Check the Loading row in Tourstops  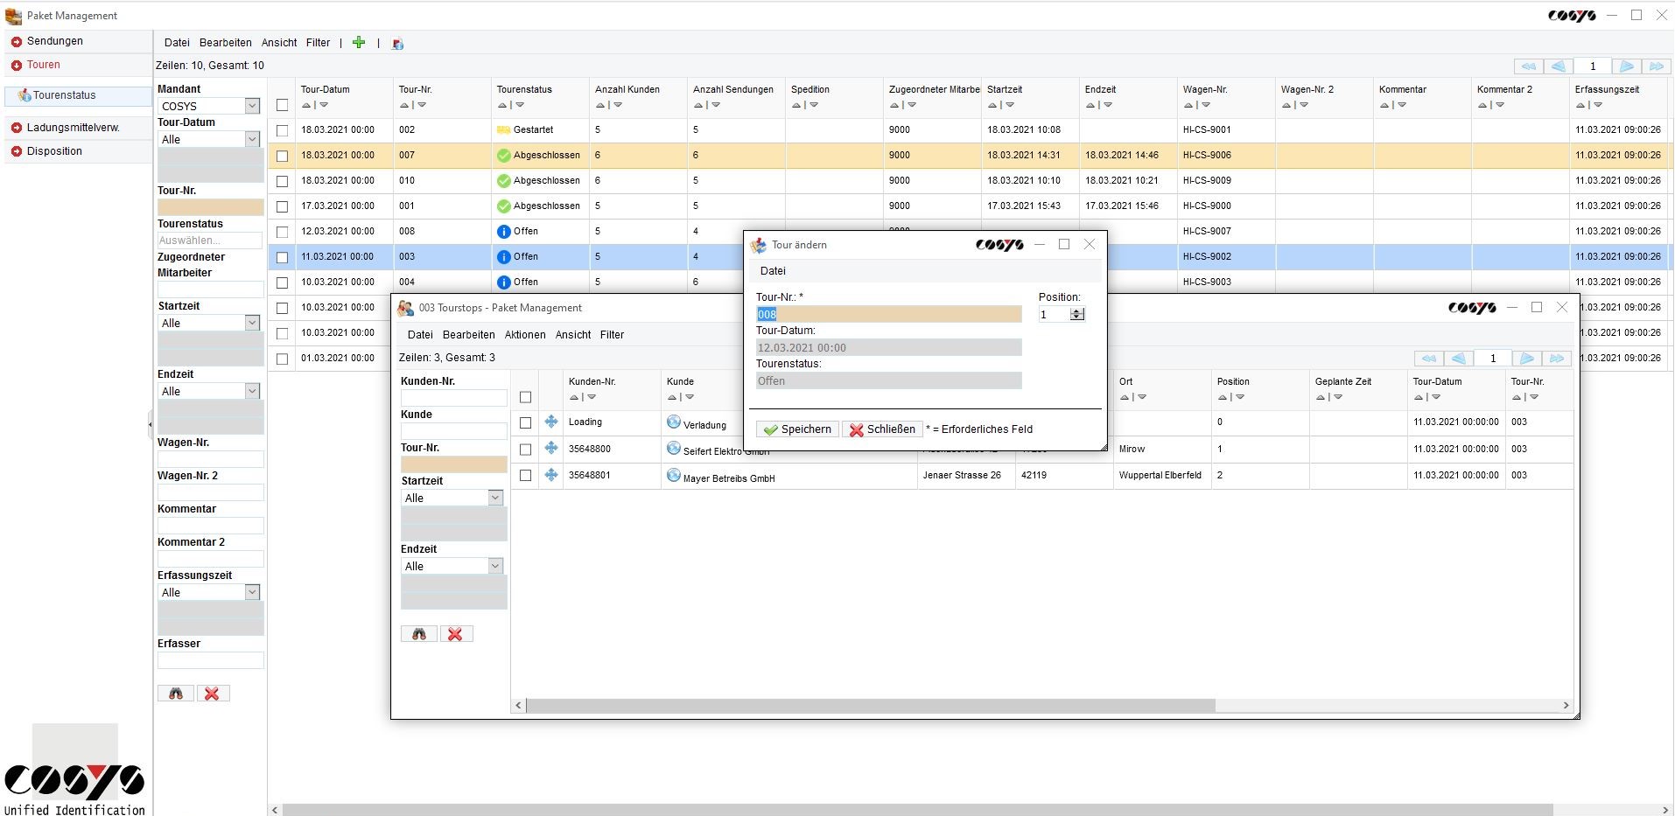[x=525, y=422]
